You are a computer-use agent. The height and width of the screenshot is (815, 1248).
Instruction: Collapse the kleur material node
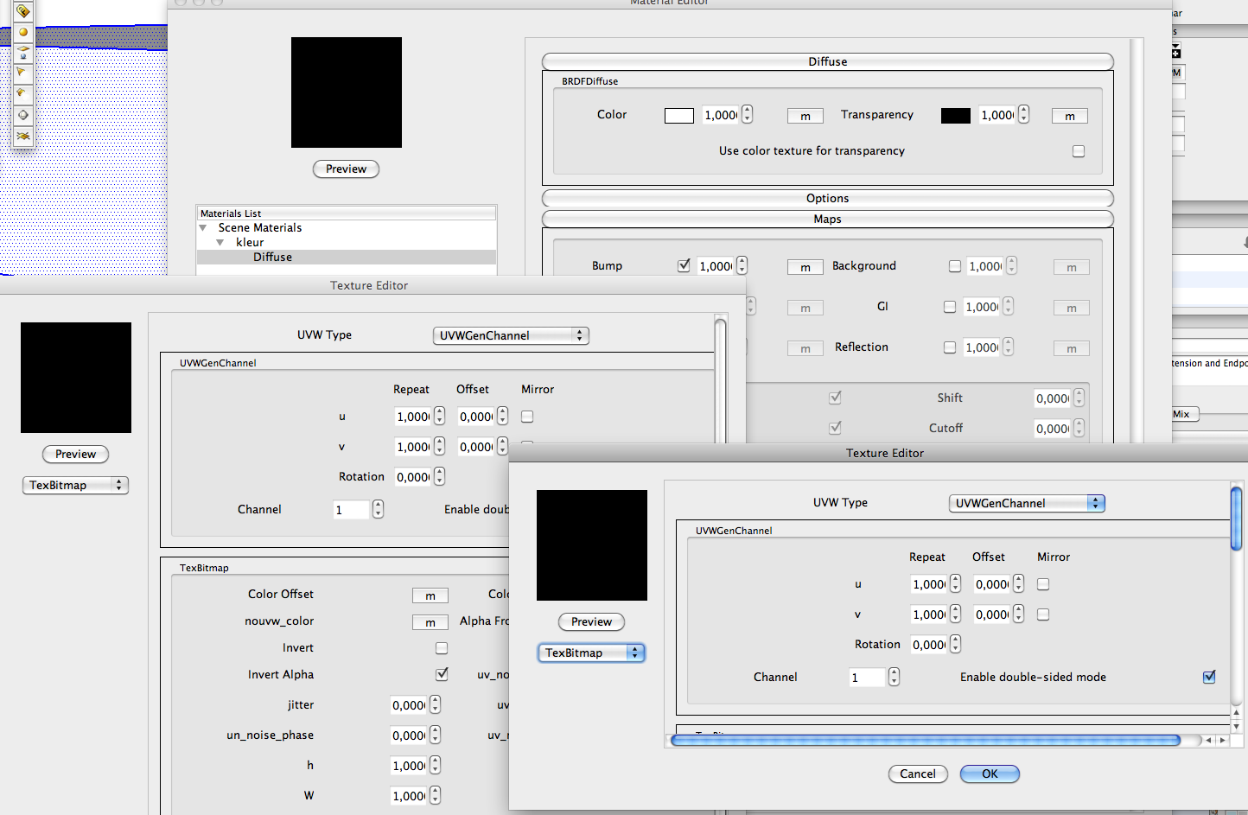pos(220,243)
